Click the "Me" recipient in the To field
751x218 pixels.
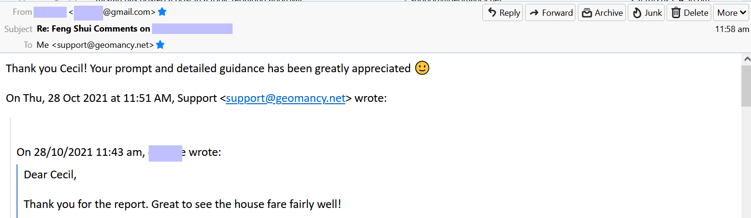click(x=42, y=45)
